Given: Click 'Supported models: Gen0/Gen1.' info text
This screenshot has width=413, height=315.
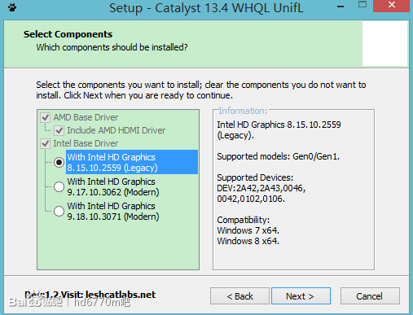Looking at the screenshot, I should [278, 156].
